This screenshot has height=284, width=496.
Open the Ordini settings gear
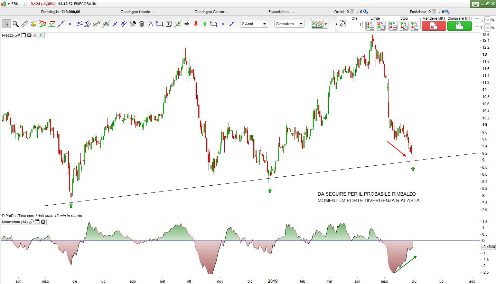366,12
